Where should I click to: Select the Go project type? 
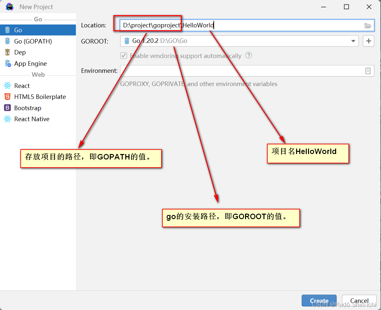coord(38,30)
